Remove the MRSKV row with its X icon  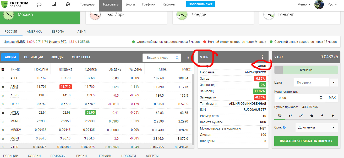tap(3, 130)
